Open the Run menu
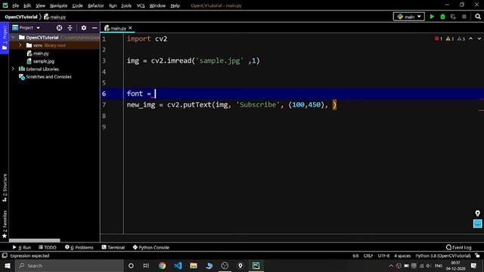Image resolution: width=484 pixels, height=272 pixels. (113, 5)
